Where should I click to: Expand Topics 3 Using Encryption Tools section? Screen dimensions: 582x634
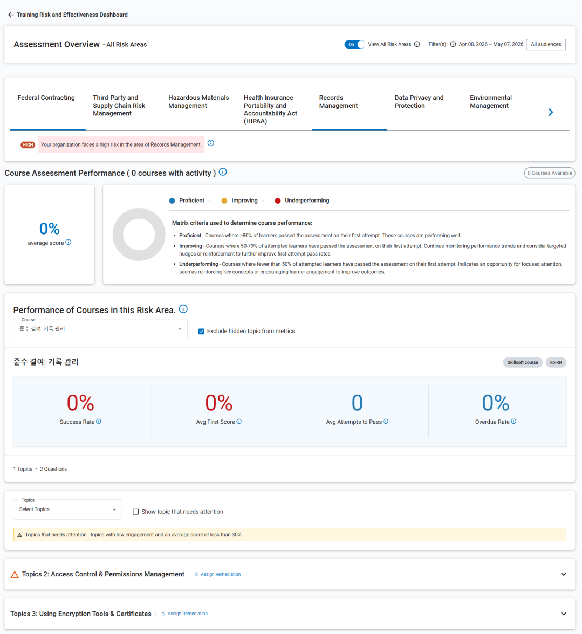(x=564, y=614)
